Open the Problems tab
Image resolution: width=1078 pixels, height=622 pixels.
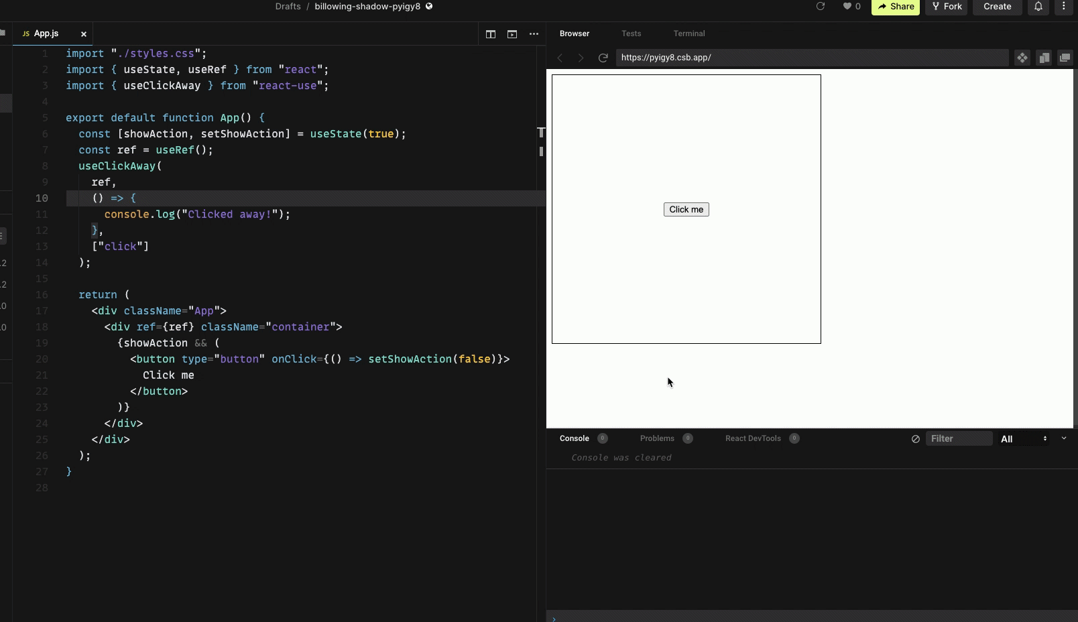pyautogui.click(x=657, y=438)
